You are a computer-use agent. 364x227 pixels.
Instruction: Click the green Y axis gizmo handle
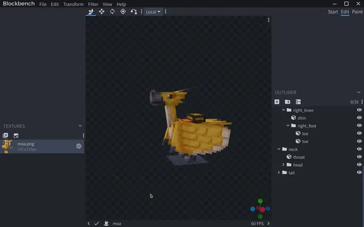(260, 201)
